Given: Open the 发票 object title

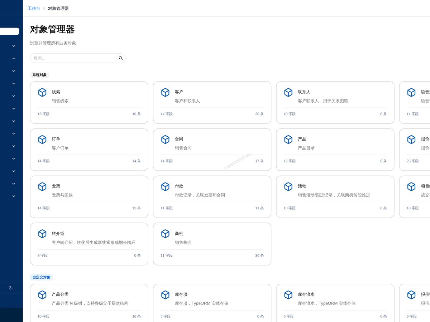Looking at the screenshot, I should 56,186.
